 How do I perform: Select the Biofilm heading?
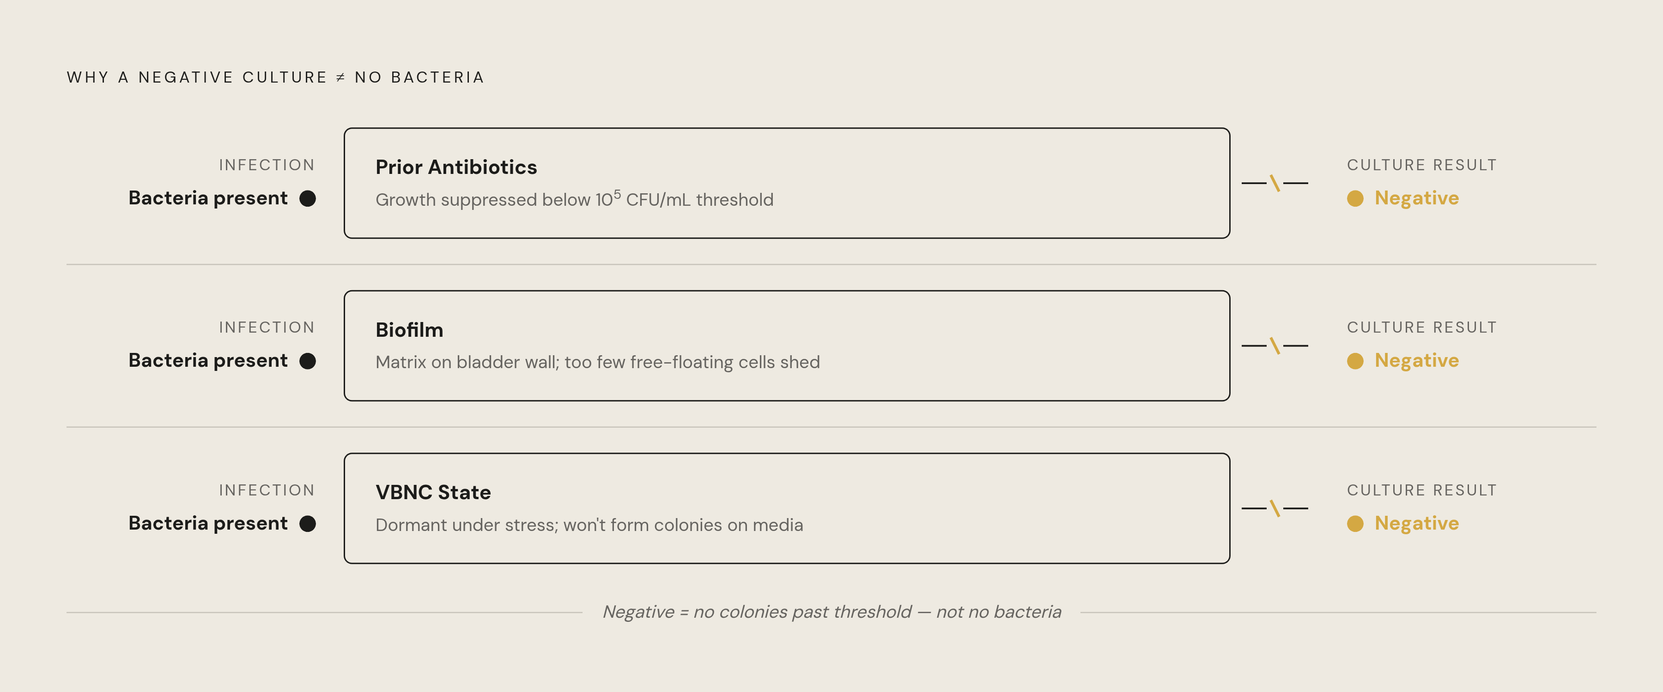(x=409, y=329)
